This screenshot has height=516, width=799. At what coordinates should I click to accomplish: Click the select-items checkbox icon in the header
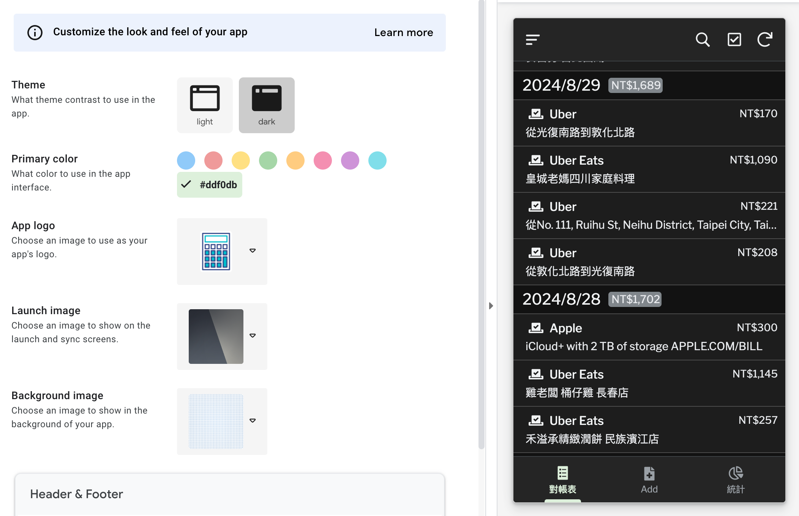tap(734, 39)
